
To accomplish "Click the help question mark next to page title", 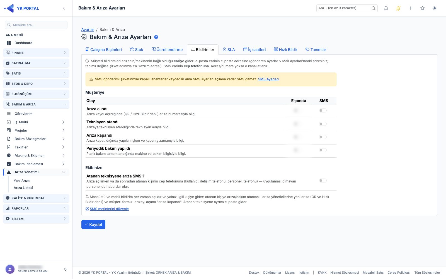I will coord(156,37).
